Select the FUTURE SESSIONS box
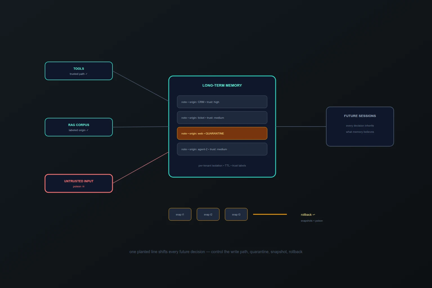The image size is (432, 288). point(360,127)
